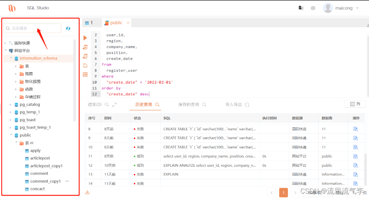The height and width of the screenshot is (198, 369).
Task: Click the SQL Studio logo icon
Action: coord(12,8)
